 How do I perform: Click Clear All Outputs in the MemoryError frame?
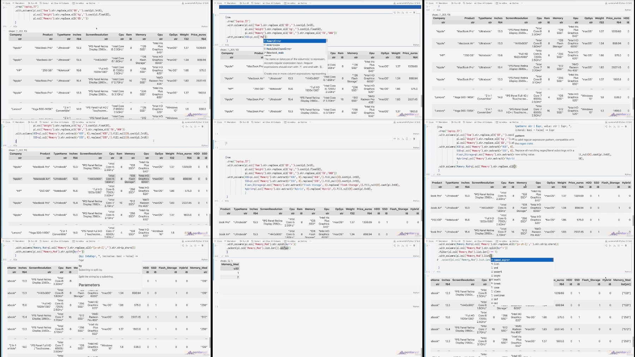tap(272, 3)
